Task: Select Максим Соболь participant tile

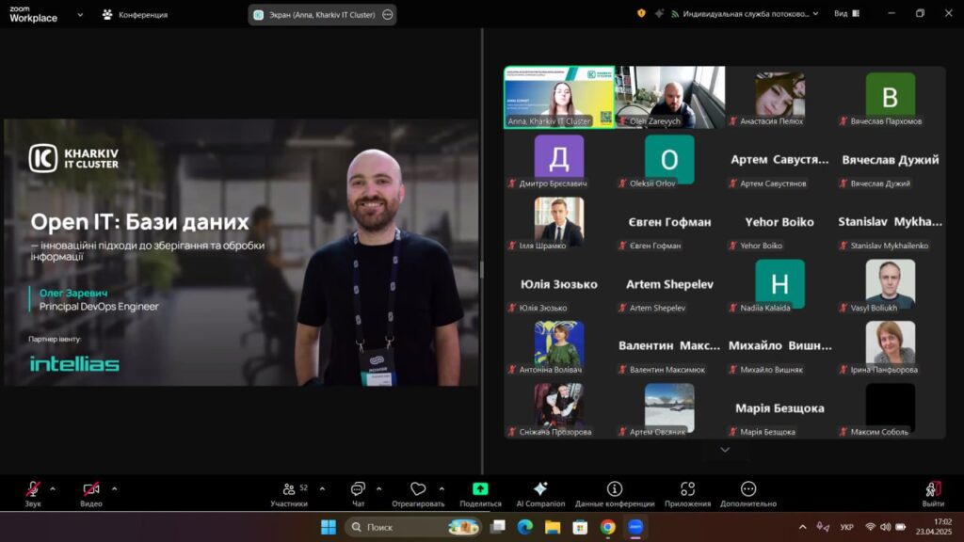Action: [x=891, y=408]
